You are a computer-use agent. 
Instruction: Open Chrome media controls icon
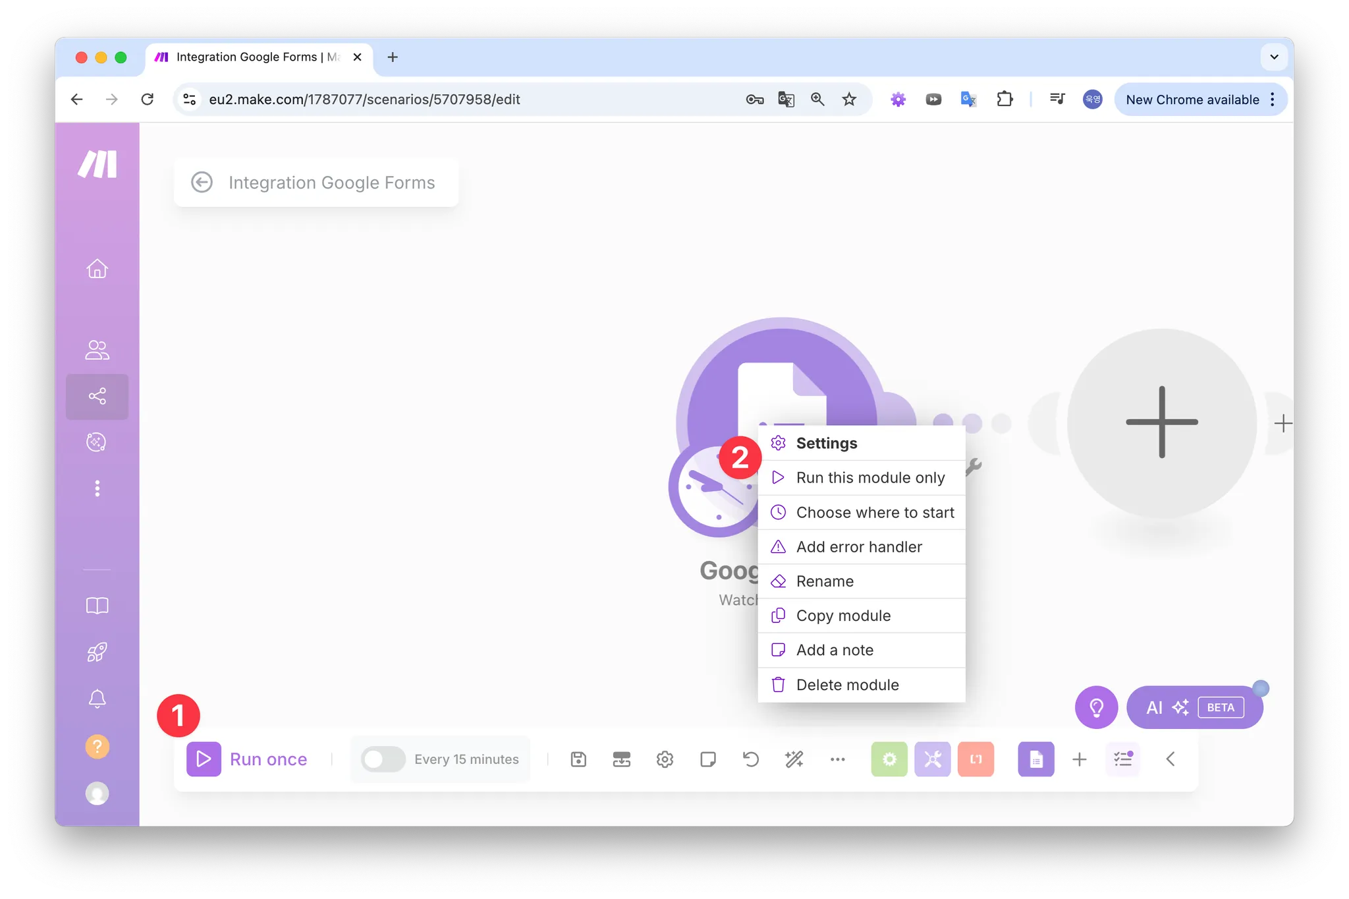click(1057, 100)
